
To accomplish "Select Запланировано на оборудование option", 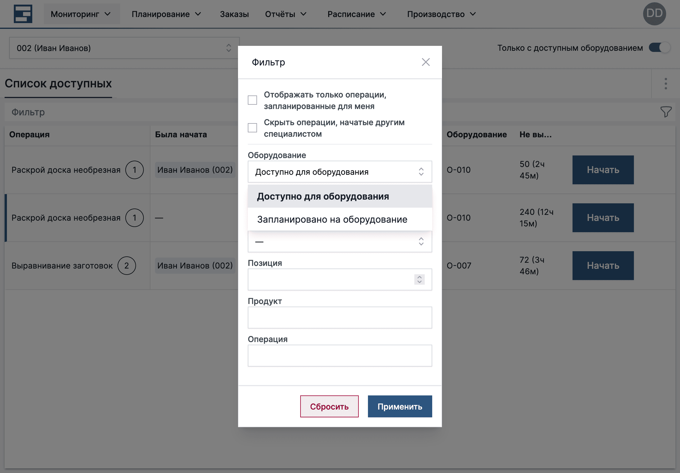I will (x=332, y=219).
